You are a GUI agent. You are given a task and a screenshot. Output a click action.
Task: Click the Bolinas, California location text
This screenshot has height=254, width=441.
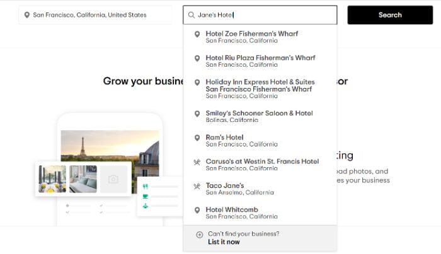pos(232,120)
